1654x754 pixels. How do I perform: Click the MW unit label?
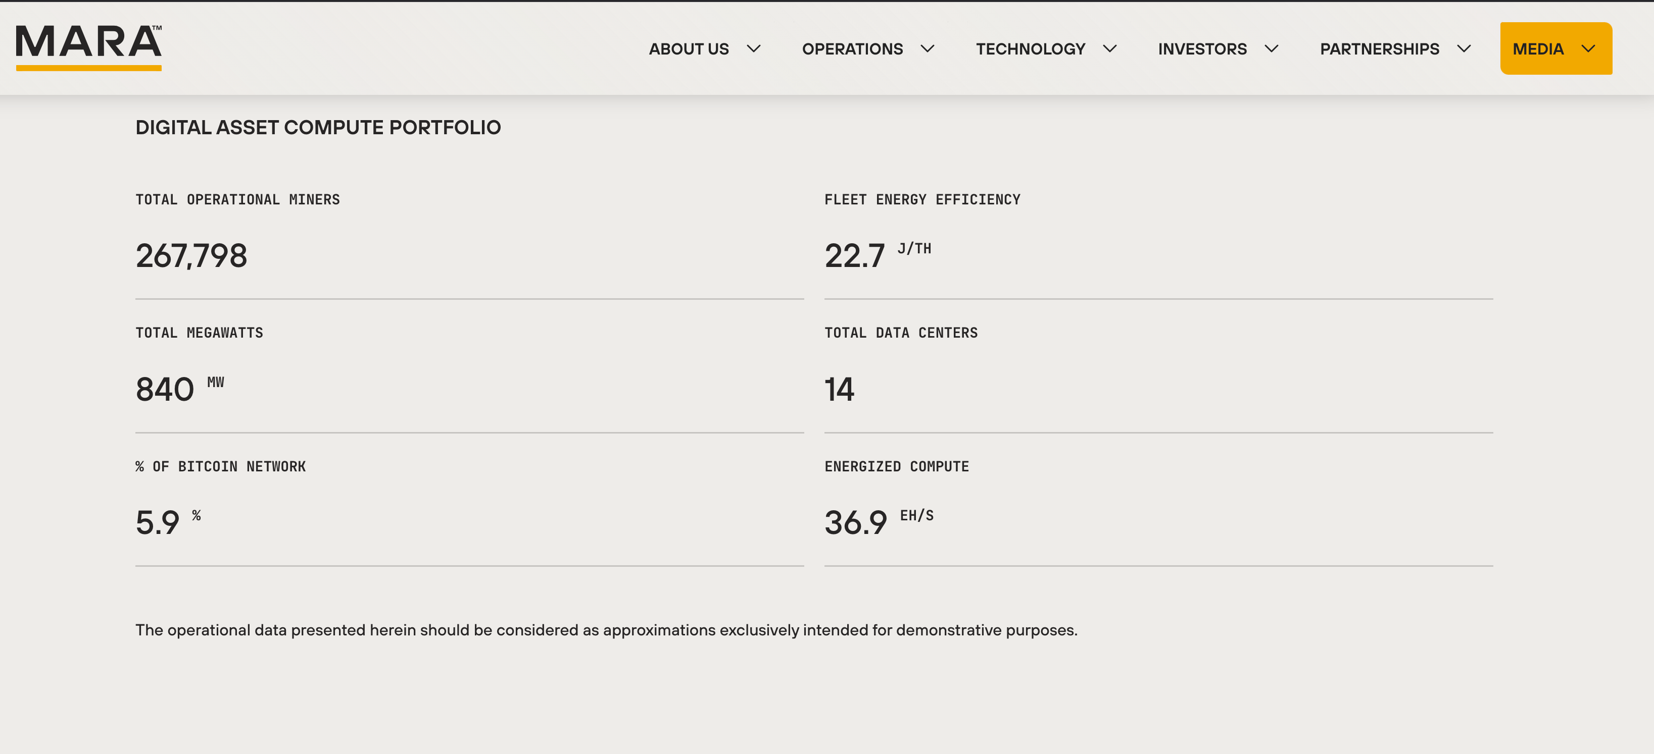[216, 383]
